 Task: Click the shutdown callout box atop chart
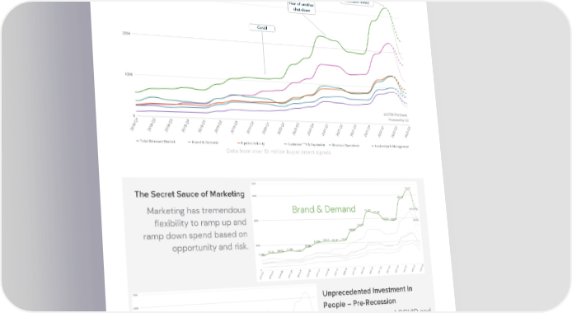(302, 7)
